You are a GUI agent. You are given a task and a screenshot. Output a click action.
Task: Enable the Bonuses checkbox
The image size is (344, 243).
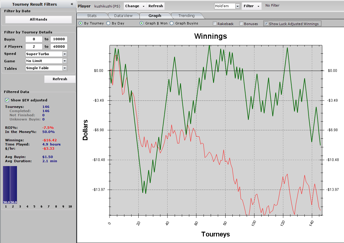click(x=241, y=24)
